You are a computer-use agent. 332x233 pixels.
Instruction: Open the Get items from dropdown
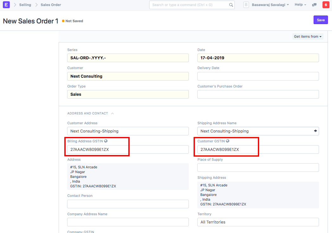click(x=307, y=36)
